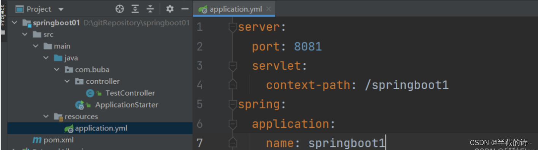Collapse the springboot01 project root
The image size is (538, 150).
(x=14, y=23)
